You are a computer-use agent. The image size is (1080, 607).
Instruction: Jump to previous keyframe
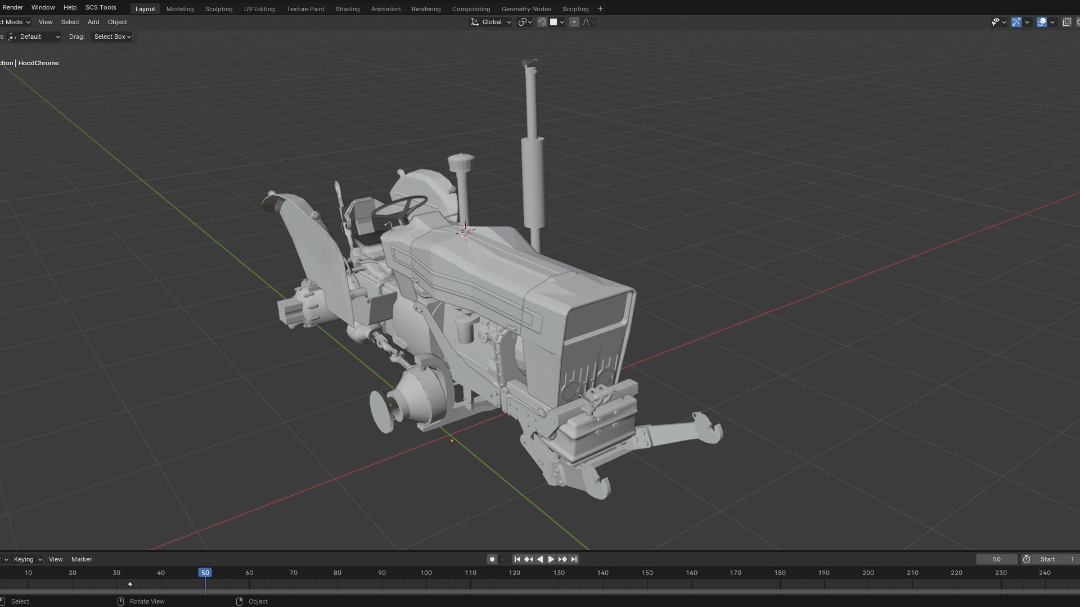pos(528,559)
